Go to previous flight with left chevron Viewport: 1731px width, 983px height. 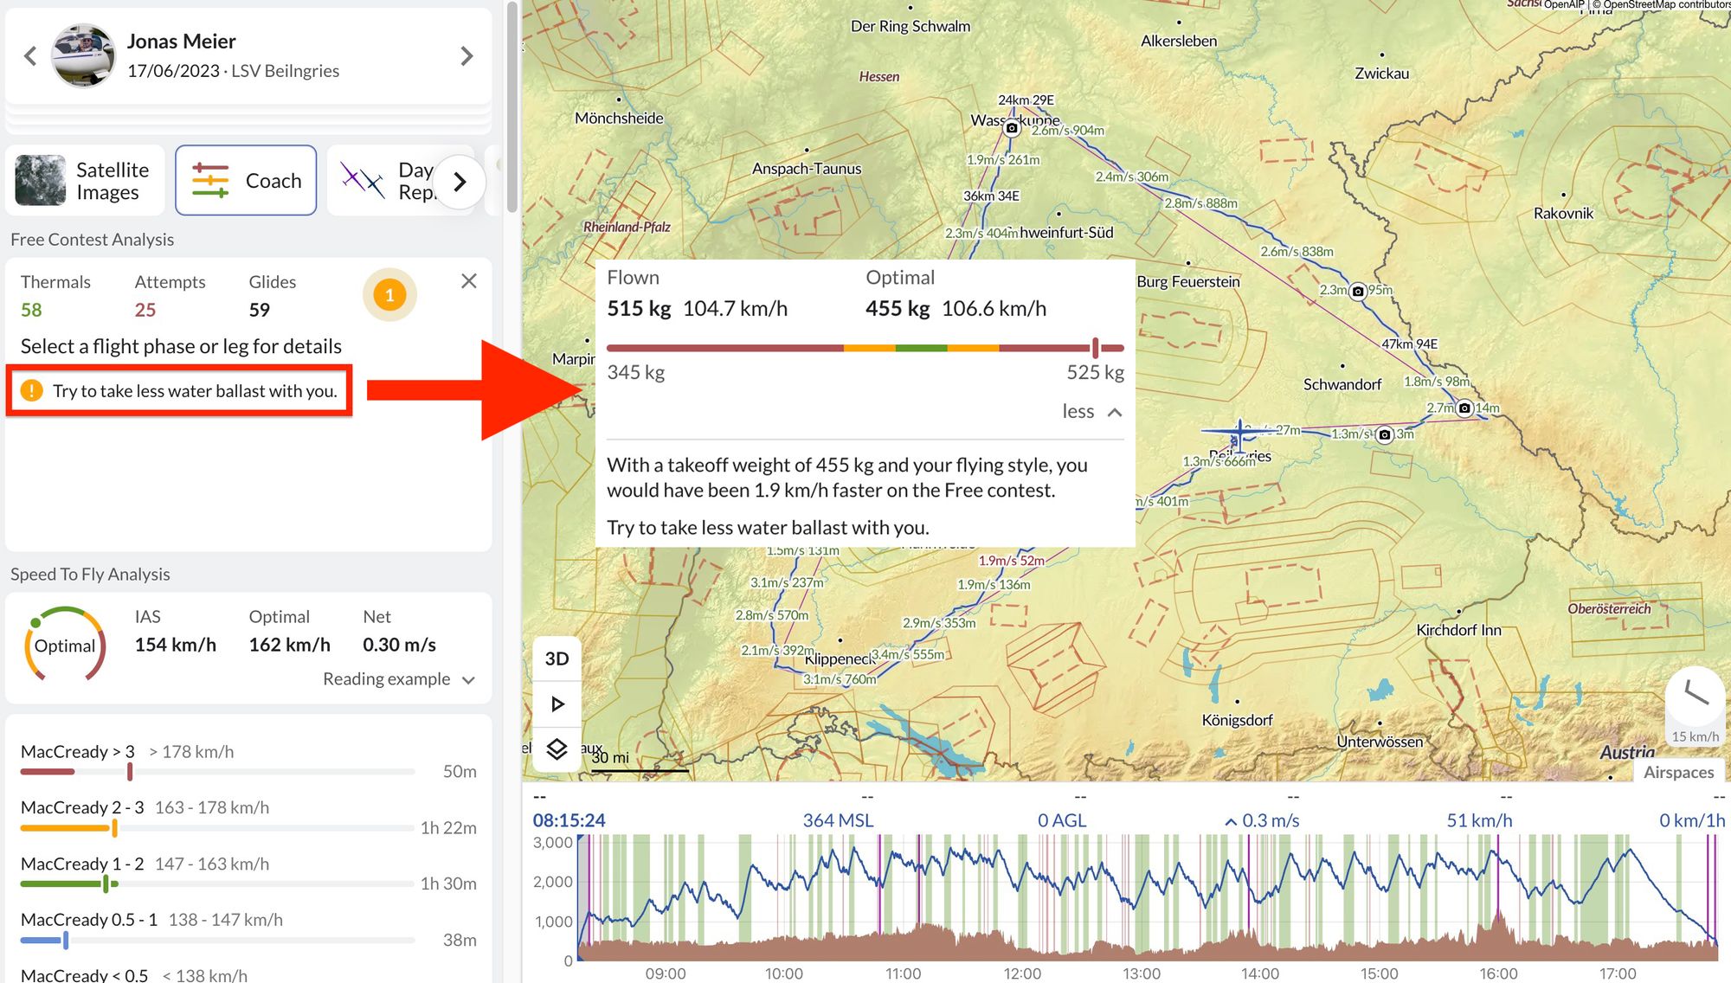pos(30,56)
